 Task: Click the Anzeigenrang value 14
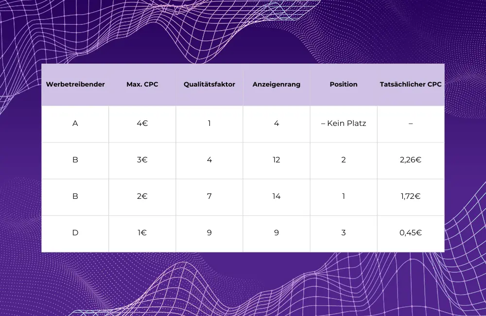(x=277, y=196)
